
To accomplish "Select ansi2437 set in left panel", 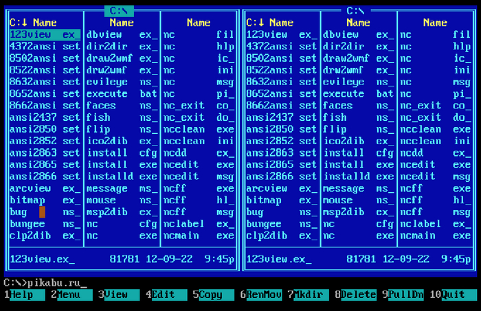I will [x=45, y=117].
